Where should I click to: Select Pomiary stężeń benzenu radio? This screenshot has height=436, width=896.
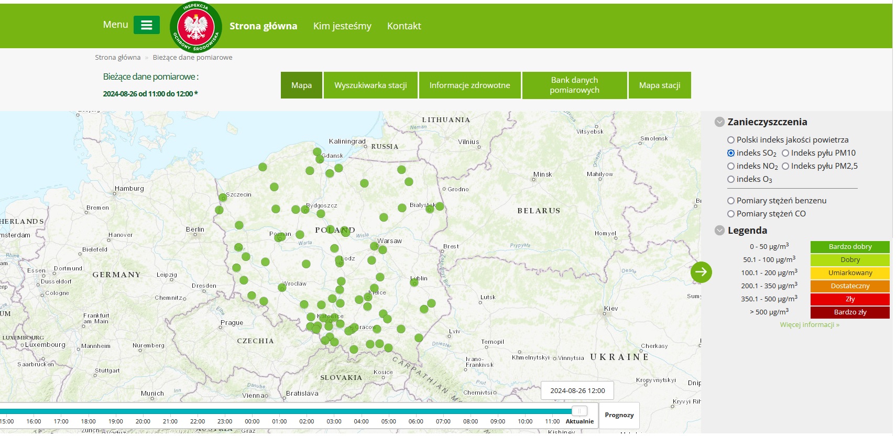pos(731,201)
